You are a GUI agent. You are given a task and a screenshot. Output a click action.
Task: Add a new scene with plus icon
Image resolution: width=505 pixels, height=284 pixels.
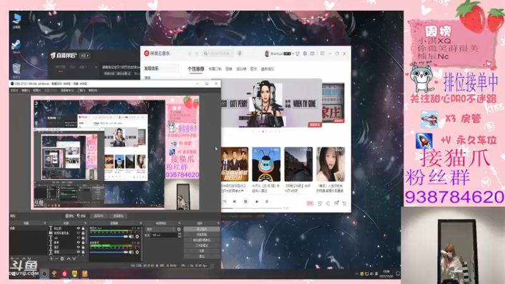(x=12, y=259)
